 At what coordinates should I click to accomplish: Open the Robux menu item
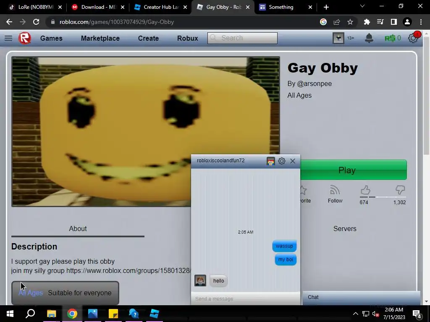(188, 38)
